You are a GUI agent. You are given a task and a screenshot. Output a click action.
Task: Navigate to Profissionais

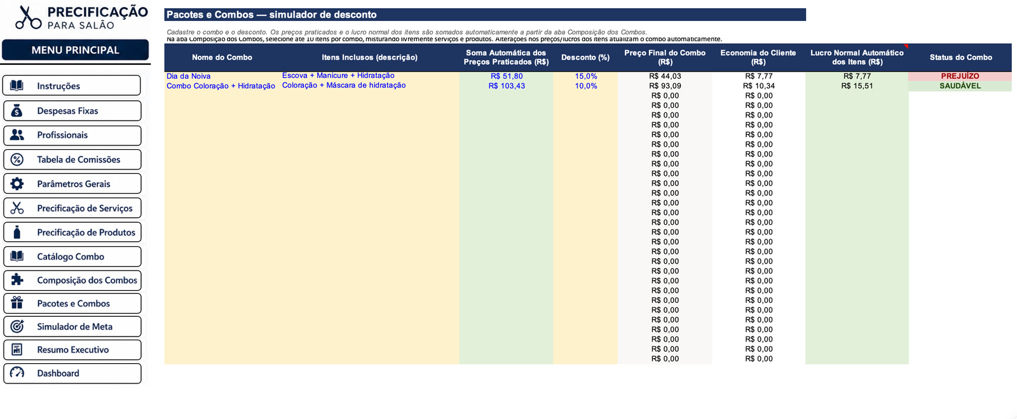(72, 135)
